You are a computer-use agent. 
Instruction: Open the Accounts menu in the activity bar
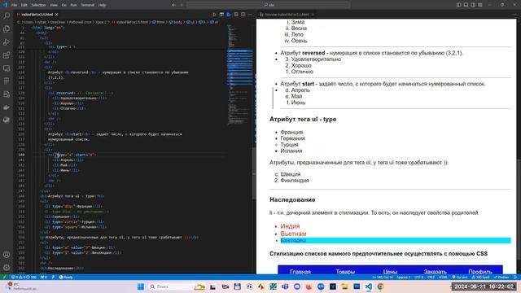tap(7, 255)
